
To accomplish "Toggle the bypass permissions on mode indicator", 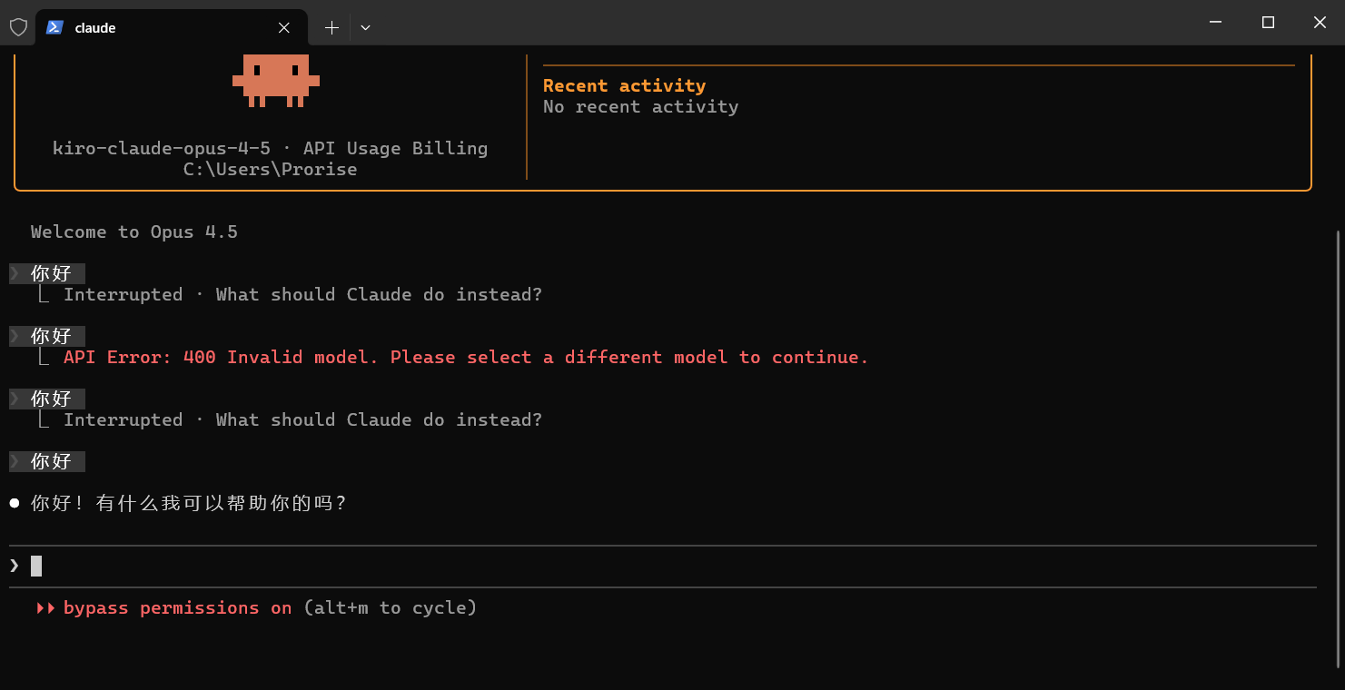I will [177, 608].
